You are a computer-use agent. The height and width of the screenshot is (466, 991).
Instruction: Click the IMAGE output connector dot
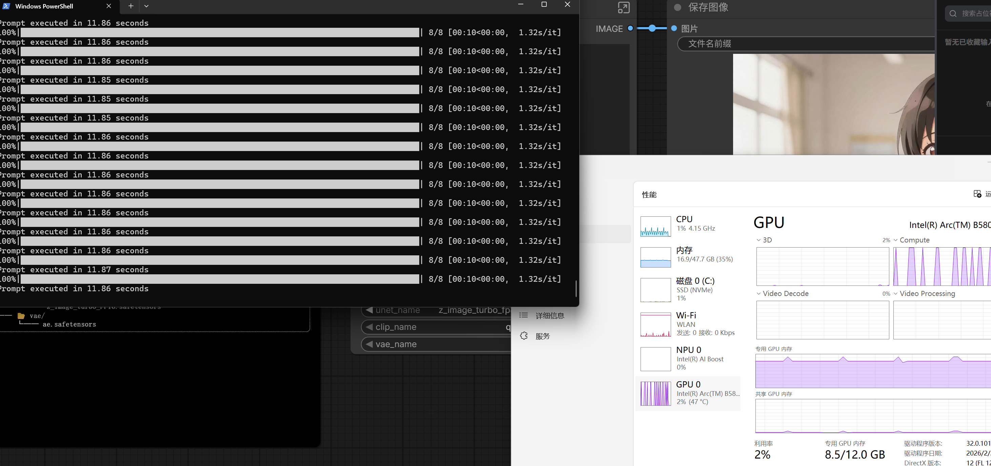pos(630,28)
